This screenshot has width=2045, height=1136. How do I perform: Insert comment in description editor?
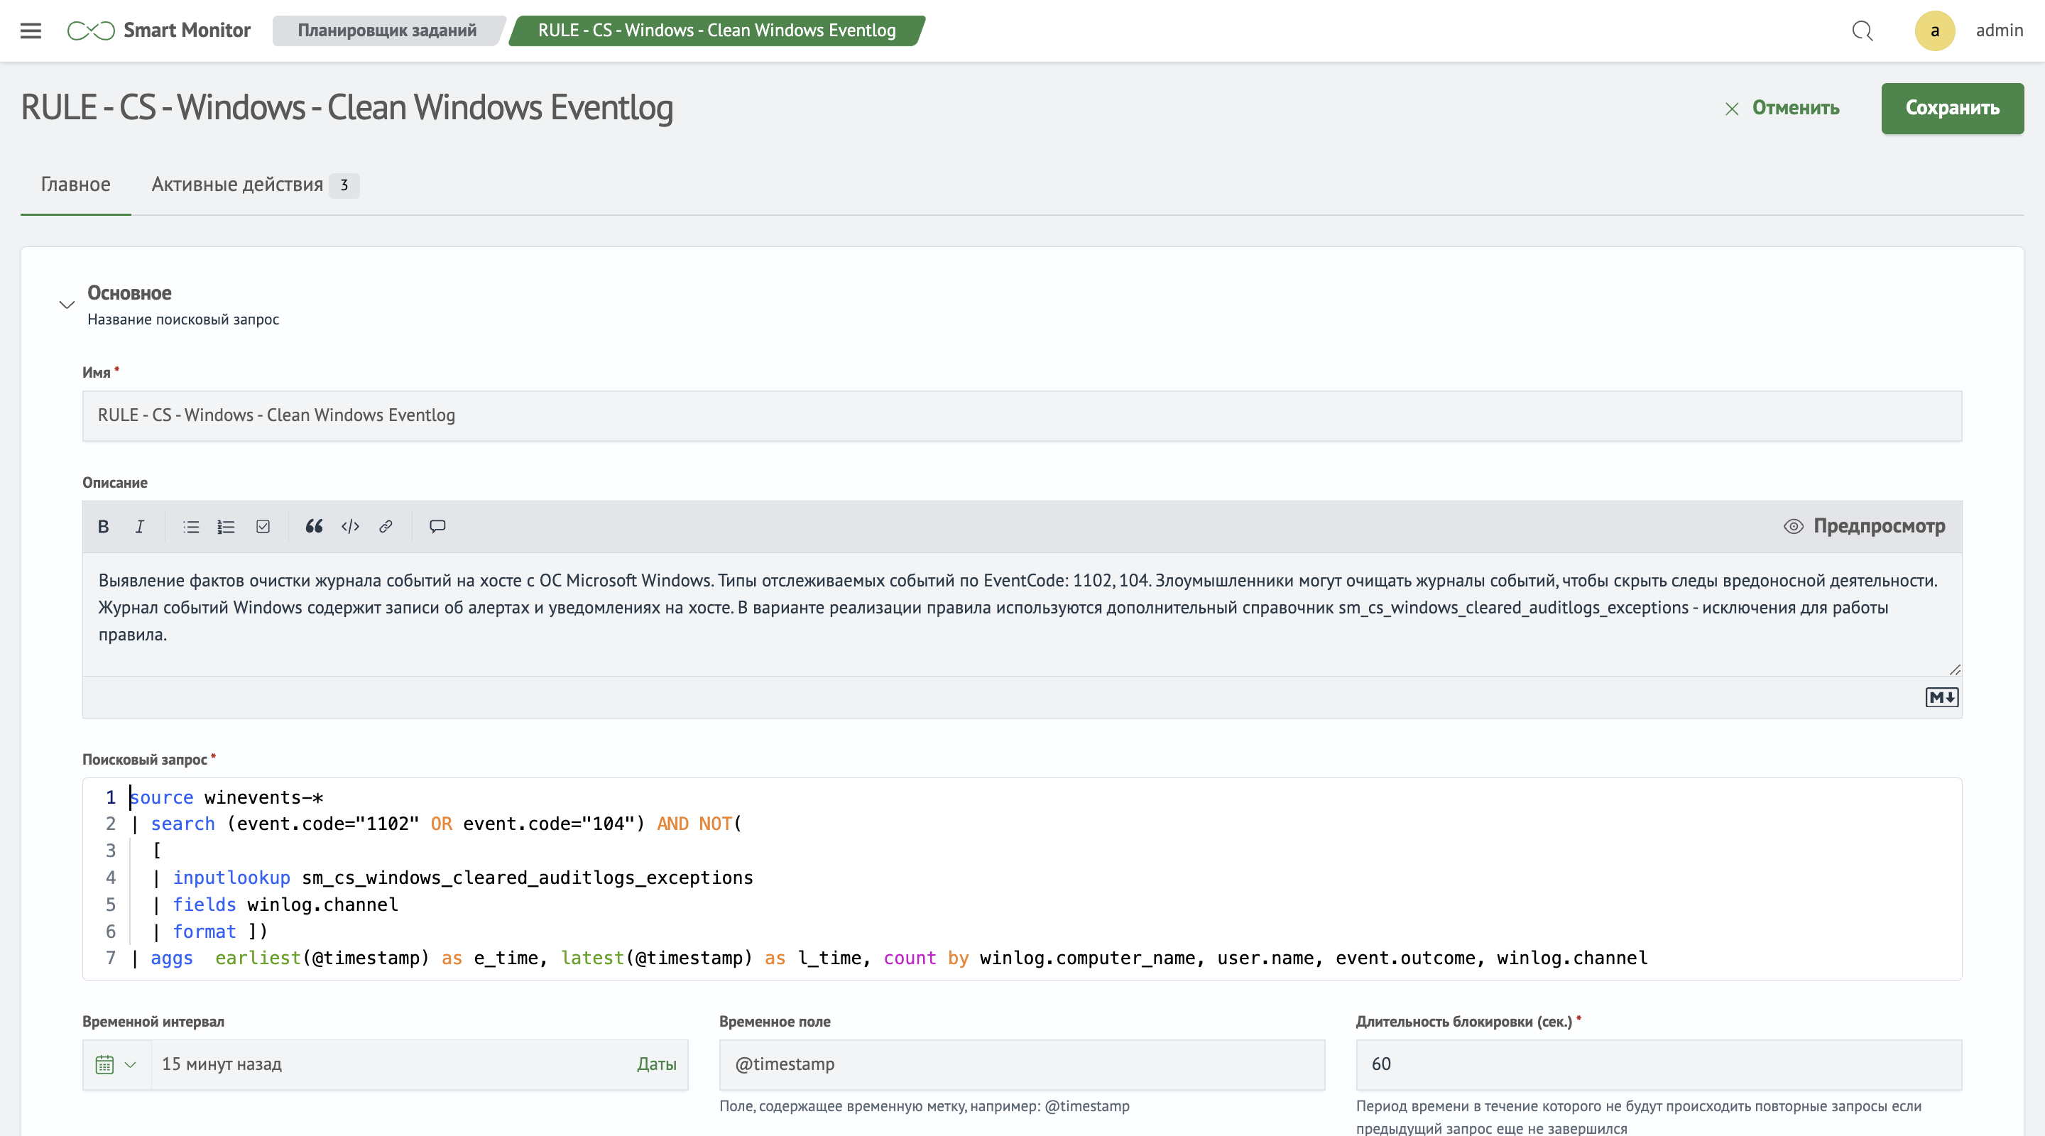click(437, 526)
